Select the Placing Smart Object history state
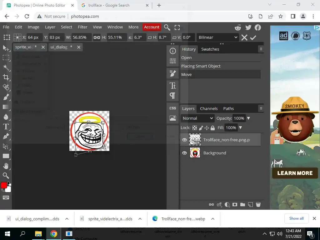 tap(220, 66)
